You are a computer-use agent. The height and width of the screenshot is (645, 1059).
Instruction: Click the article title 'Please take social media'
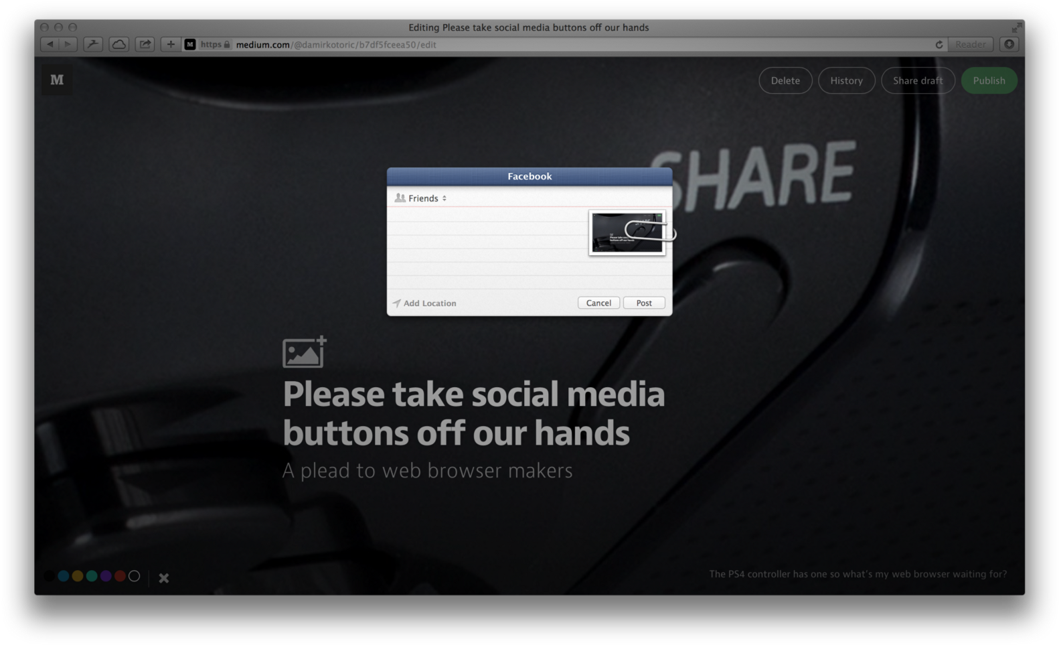tap(473, 413)
